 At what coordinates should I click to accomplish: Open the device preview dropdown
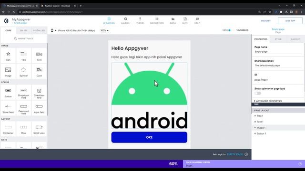pos(54,30)
